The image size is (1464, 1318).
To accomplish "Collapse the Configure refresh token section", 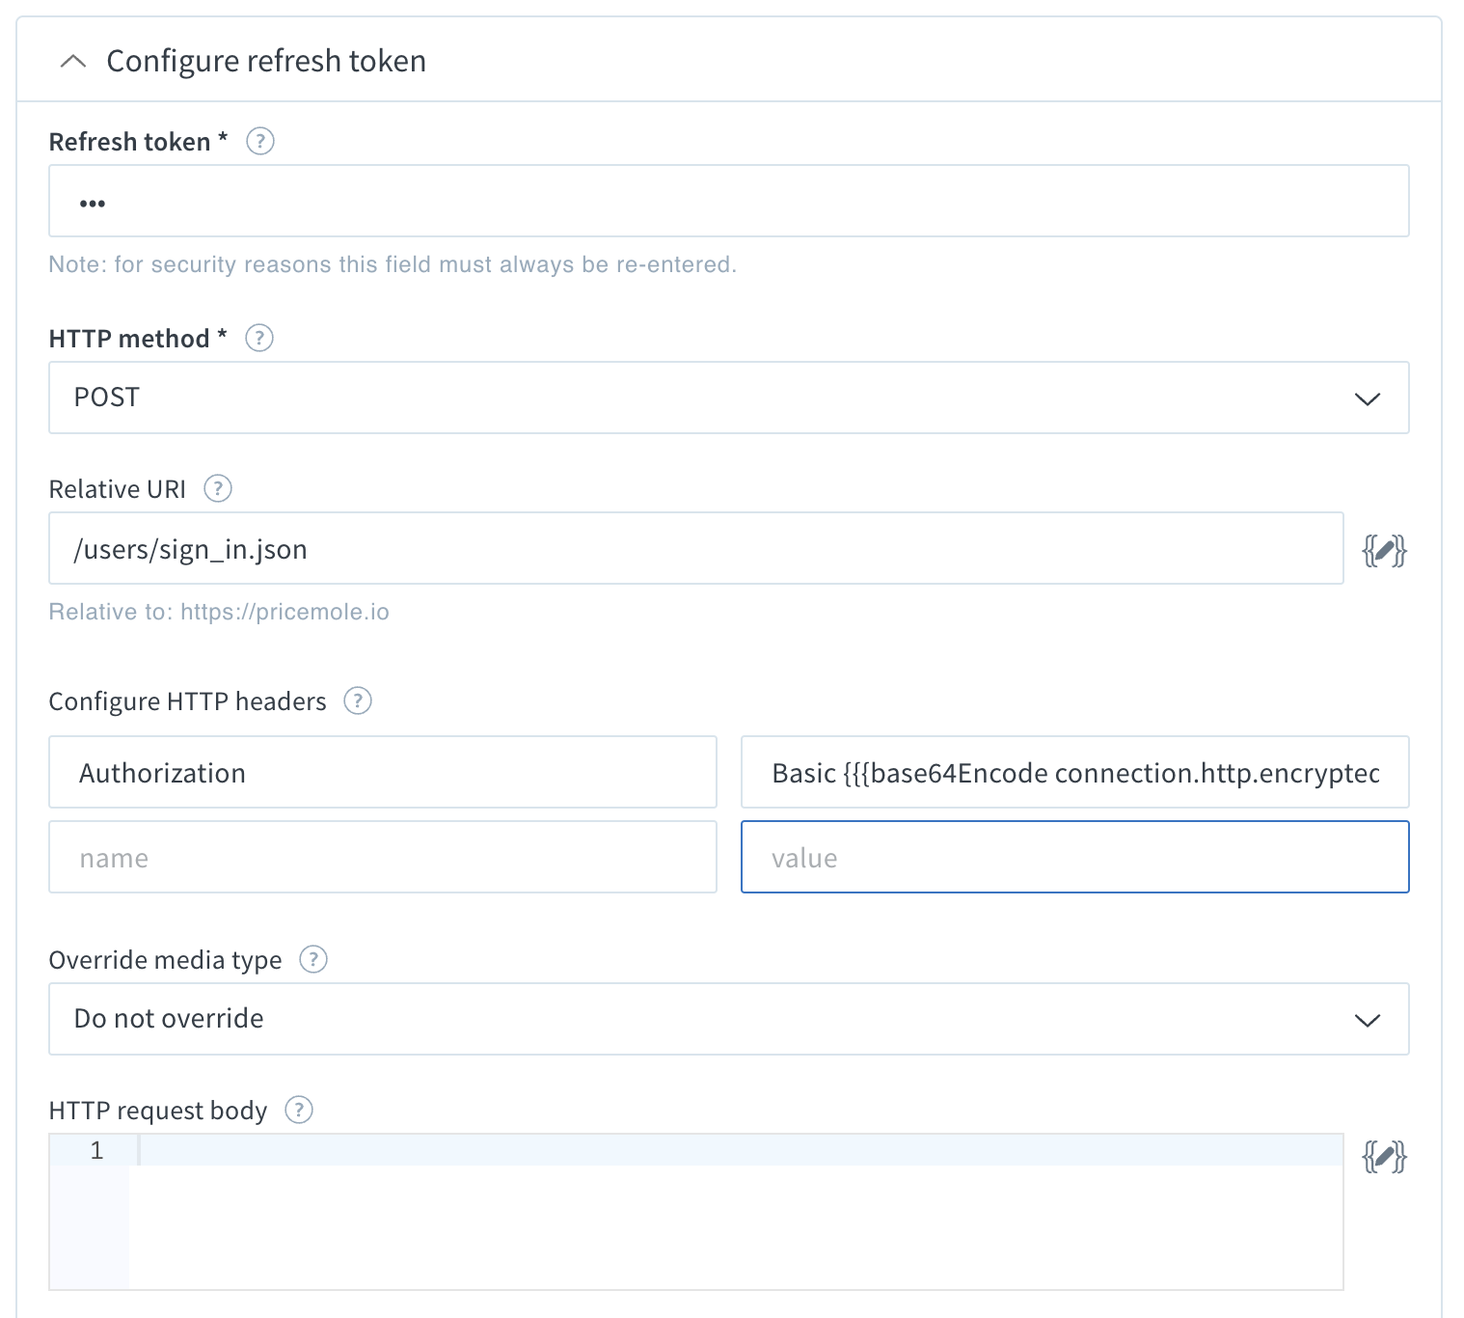I will [73, 62].
